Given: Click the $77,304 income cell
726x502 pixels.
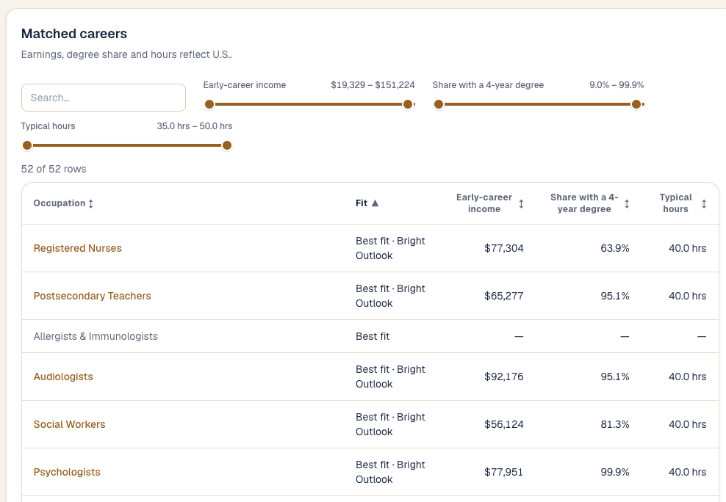Looking at the screenshot, I should pyautogui.click(x=504, y=248).
